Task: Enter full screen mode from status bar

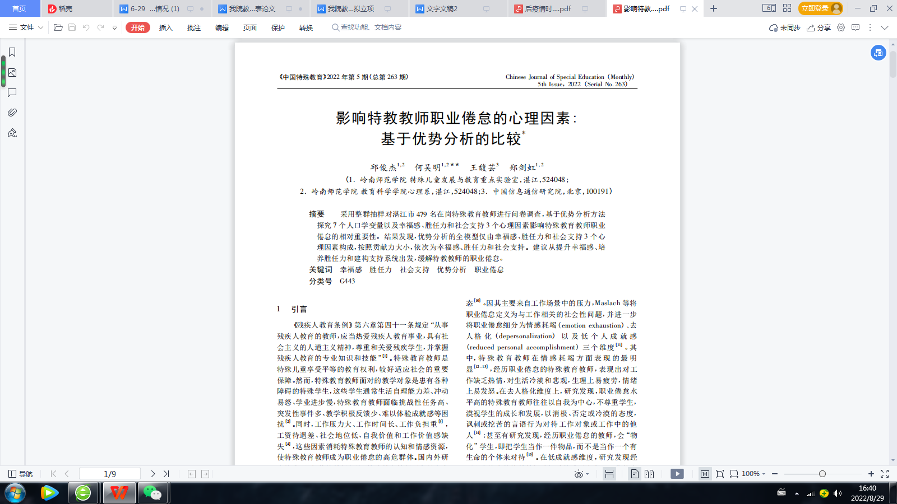Action: click(x=885, y=474)
